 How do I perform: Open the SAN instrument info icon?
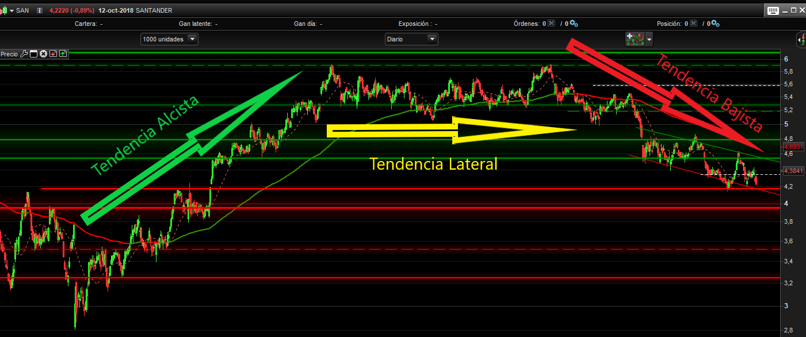(40, 10)
